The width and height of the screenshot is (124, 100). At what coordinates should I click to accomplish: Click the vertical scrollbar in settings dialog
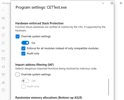pos(109,87)
